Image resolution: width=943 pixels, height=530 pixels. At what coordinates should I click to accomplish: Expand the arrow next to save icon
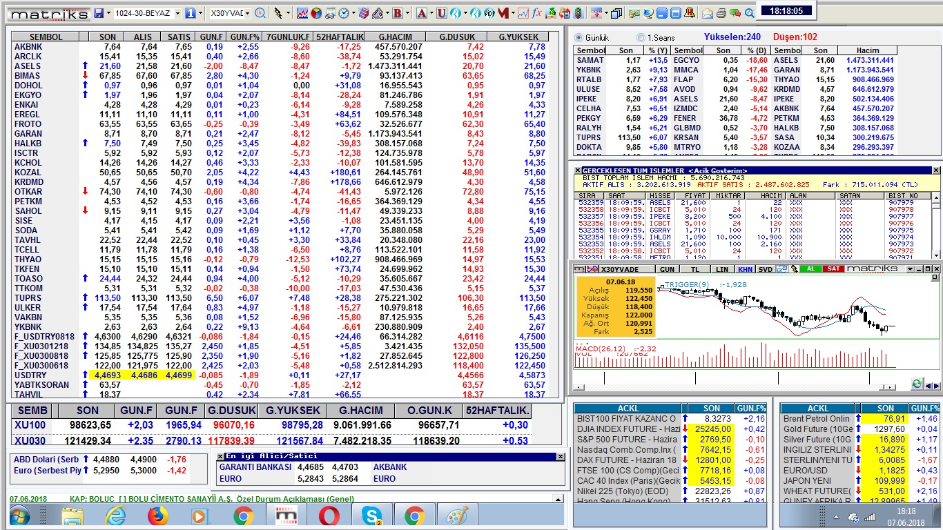coord(108,13)
